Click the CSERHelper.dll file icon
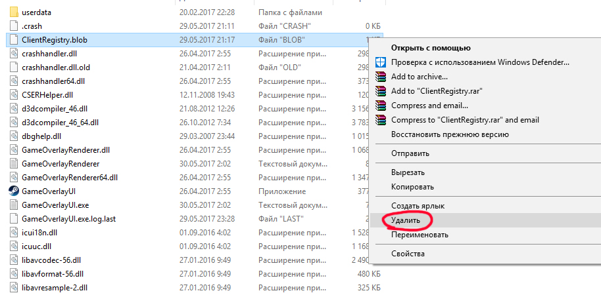 [14, 95]
